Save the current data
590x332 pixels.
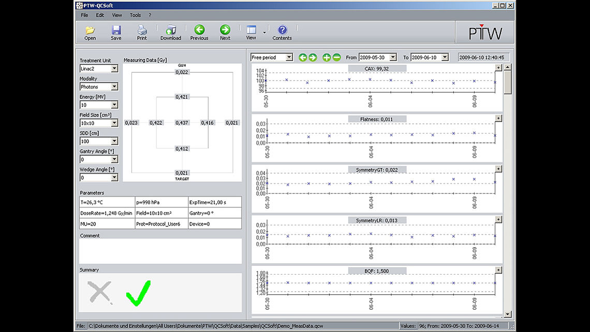pyautogui.click(x=115, y=32)
